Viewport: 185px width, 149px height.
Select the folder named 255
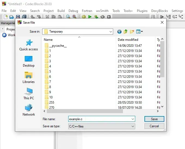(x=50, y=103)
